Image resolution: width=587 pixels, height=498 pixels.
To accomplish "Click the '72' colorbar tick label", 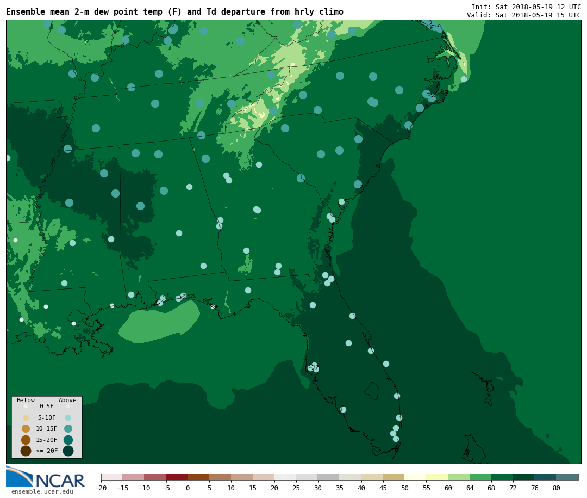I will [513, 488].
